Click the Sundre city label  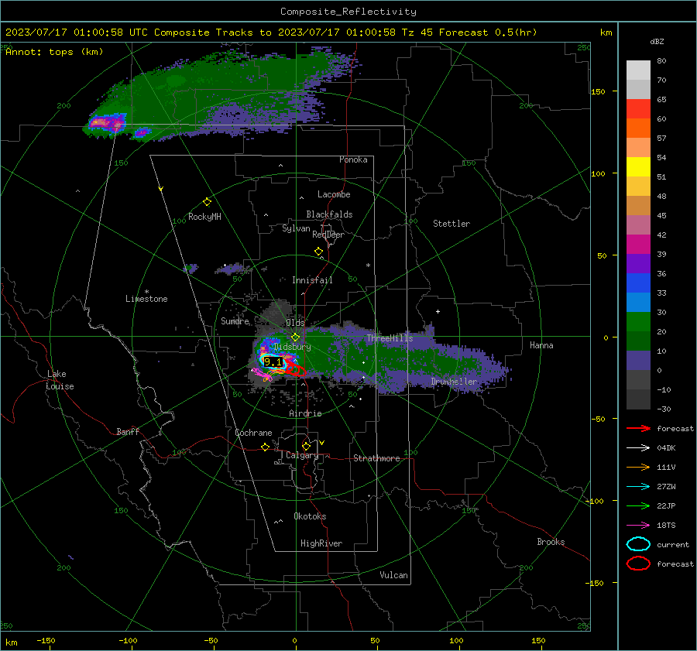235,321
